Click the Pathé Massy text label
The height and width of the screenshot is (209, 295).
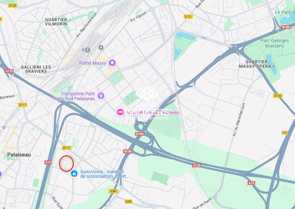point(93,63)
